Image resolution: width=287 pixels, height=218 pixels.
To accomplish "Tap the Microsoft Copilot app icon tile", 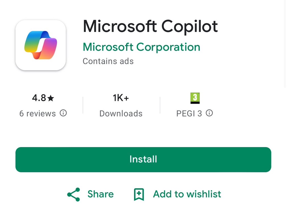I will [x=41, y=45].
